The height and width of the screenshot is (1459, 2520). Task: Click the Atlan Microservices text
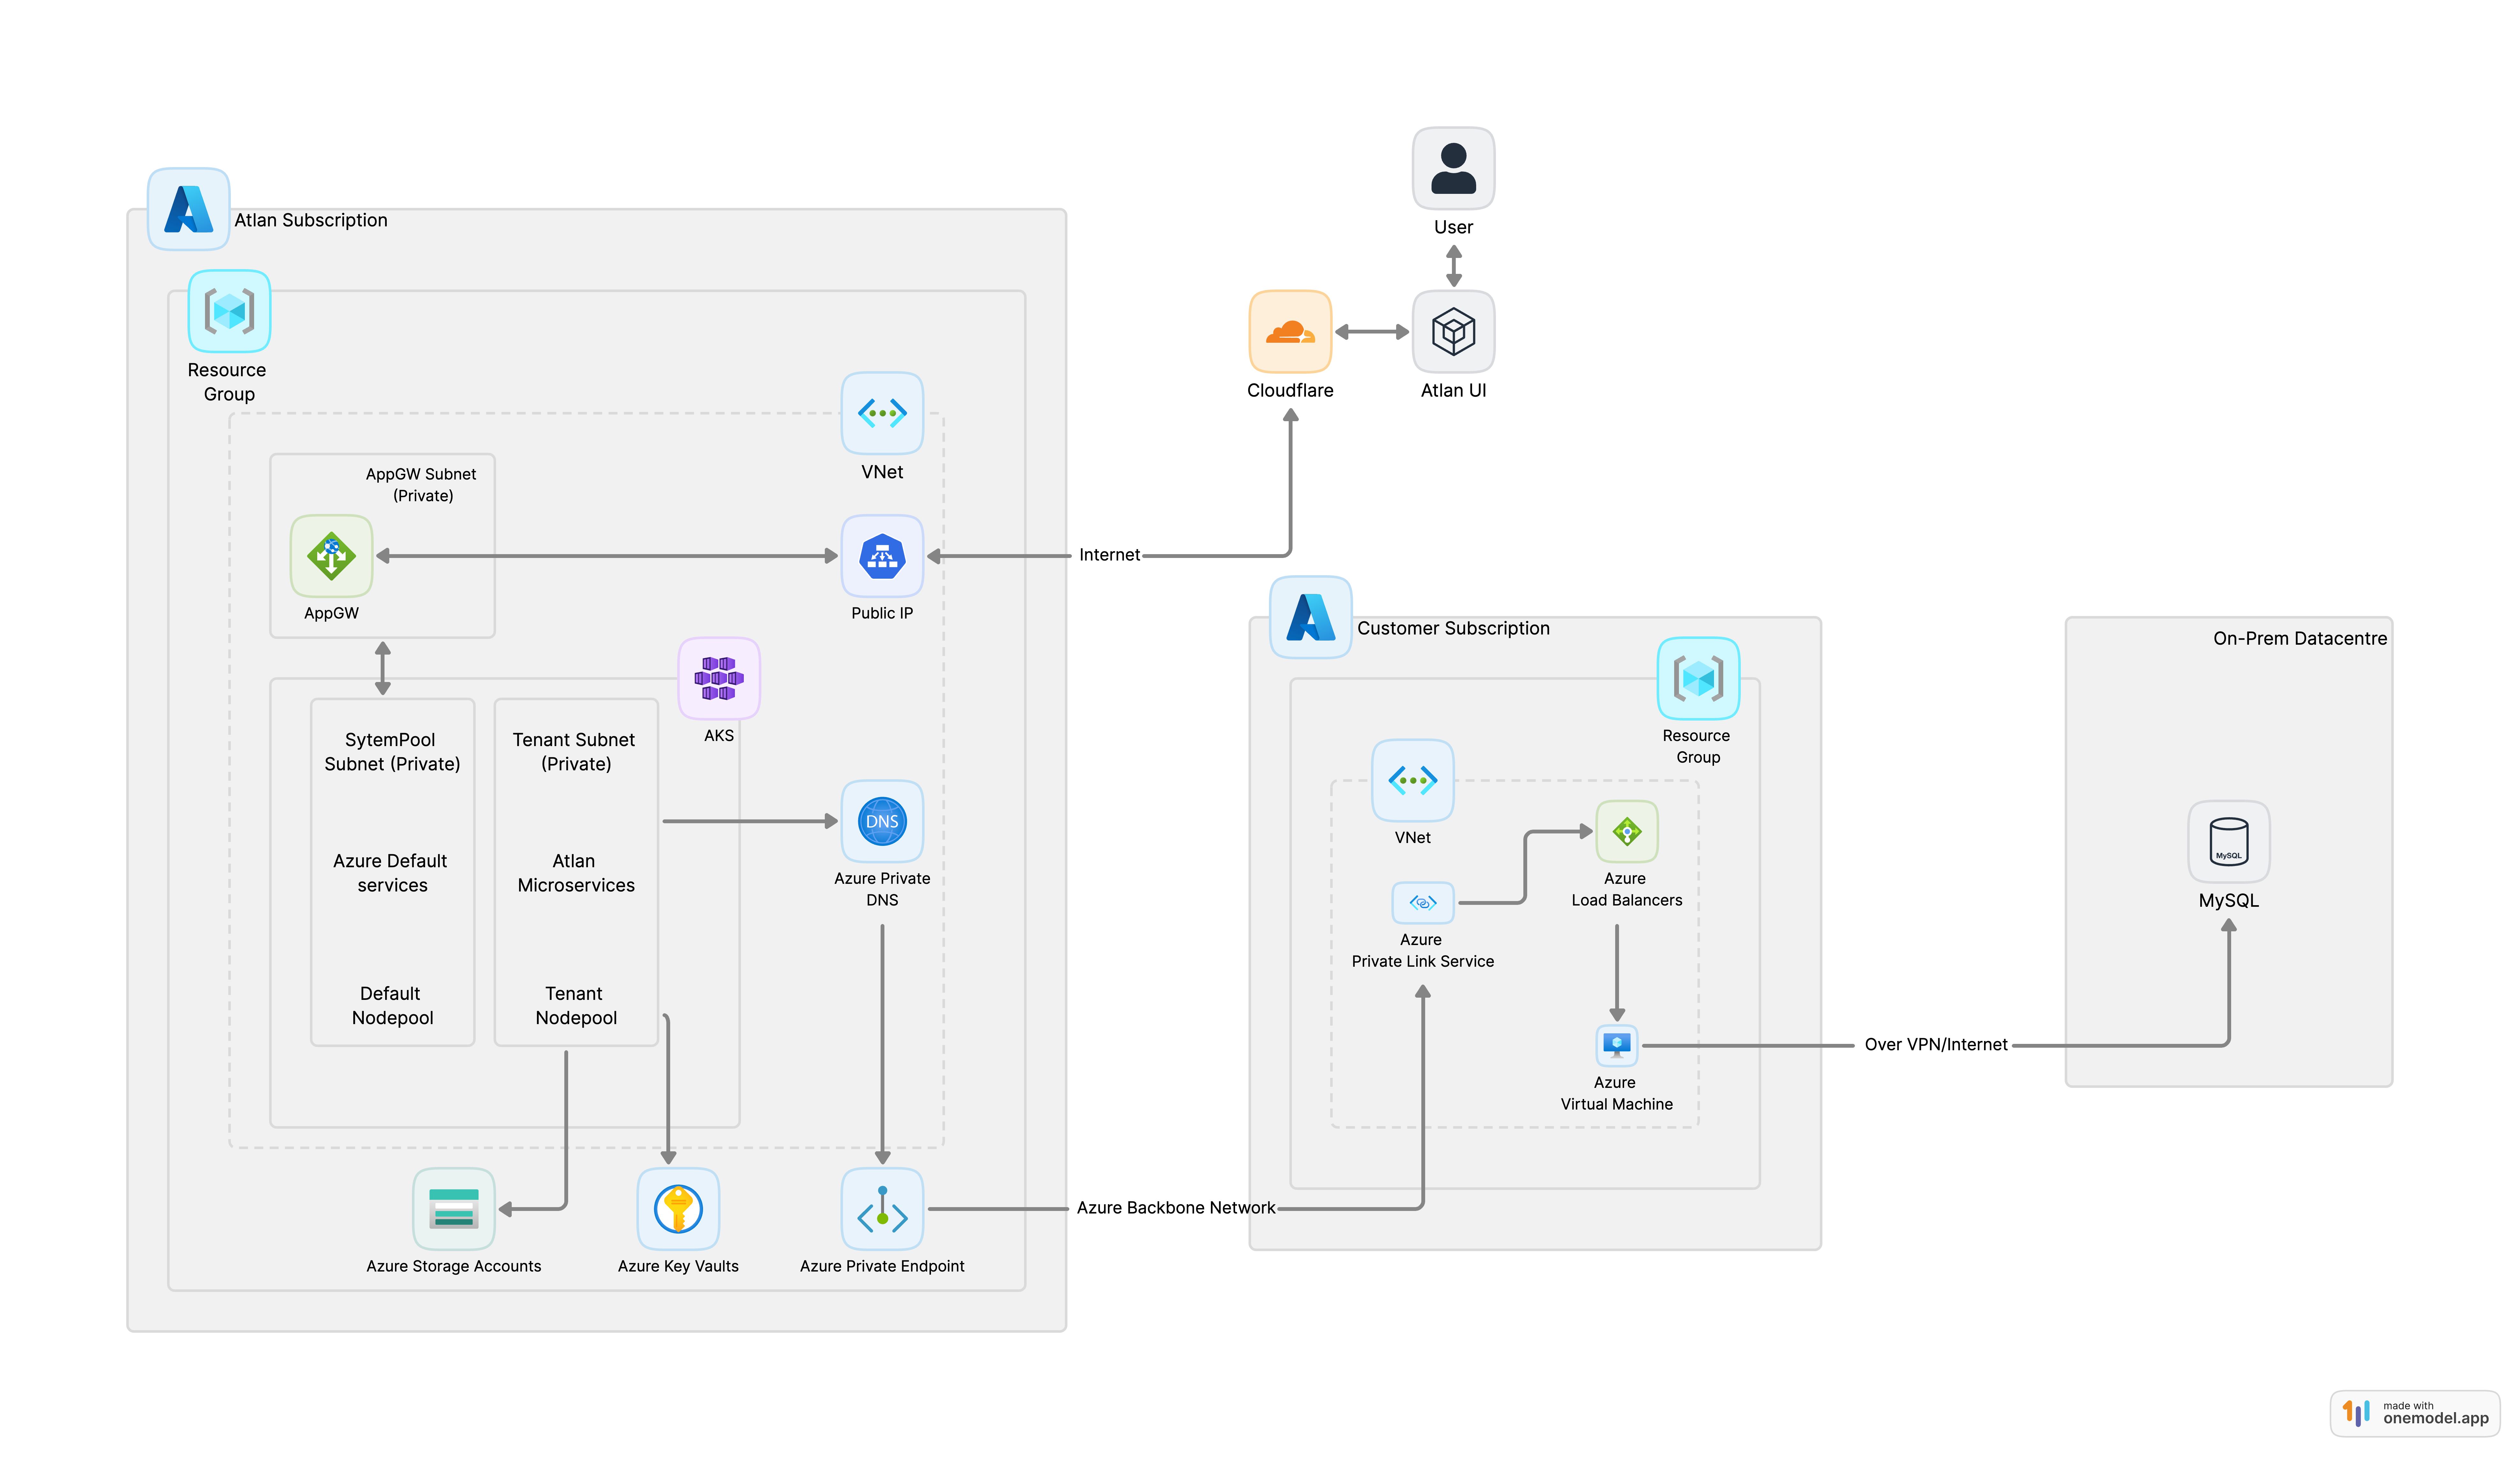click(x=576, y=873)
